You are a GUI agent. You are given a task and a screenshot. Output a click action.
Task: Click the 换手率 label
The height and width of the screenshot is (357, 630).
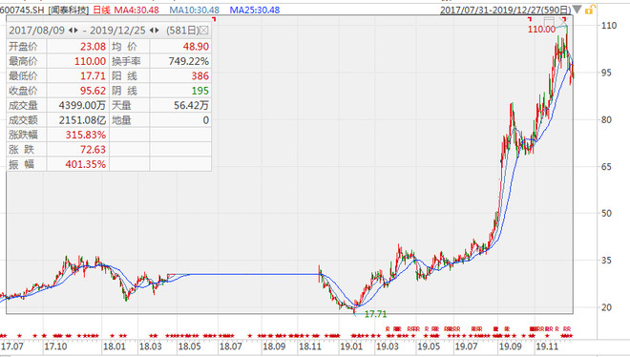pyautogui.click(x=126, y=61)
